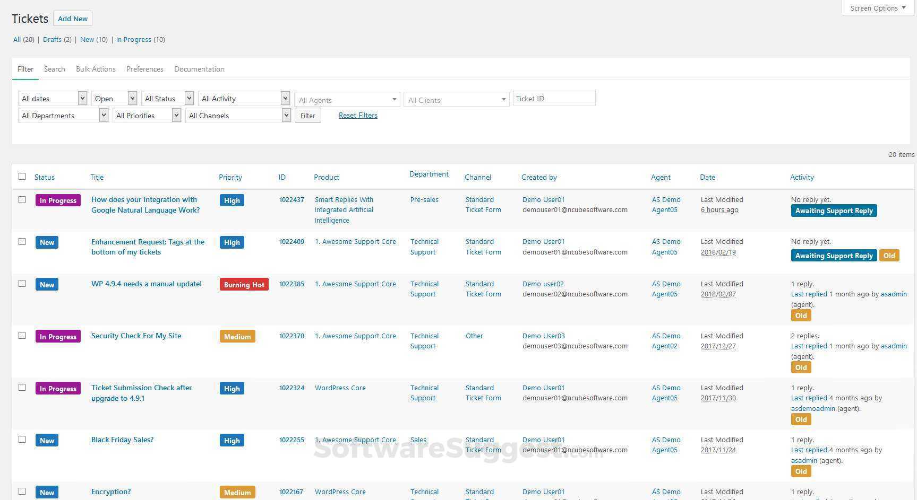
Task: Click the Old tag on ticket 1022385
Action: [x=801, y=315]
